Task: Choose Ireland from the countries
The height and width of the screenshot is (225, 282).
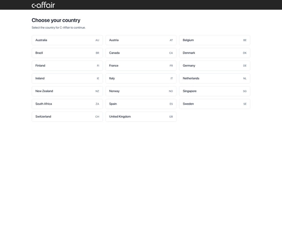Action: pos(67,78)
